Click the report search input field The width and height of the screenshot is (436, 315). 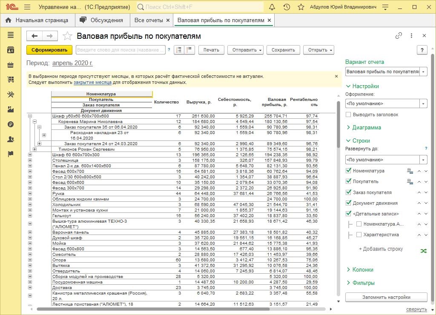coord(120,50)
